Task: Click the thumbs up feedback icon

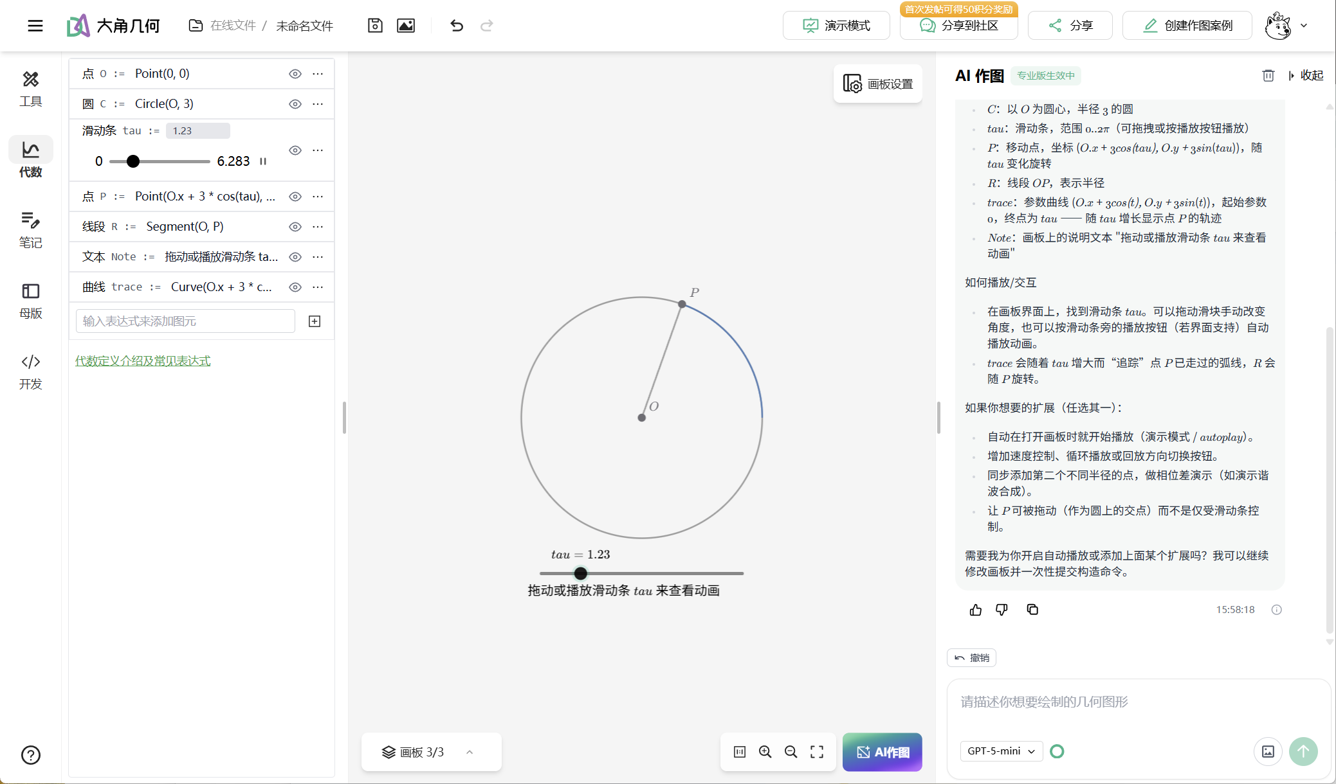Action: point(976,610)
